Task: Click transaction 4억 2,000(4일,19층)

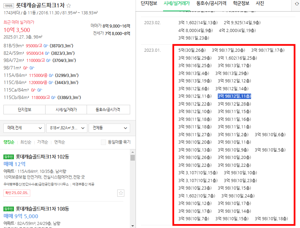Action: coord(237,30)
